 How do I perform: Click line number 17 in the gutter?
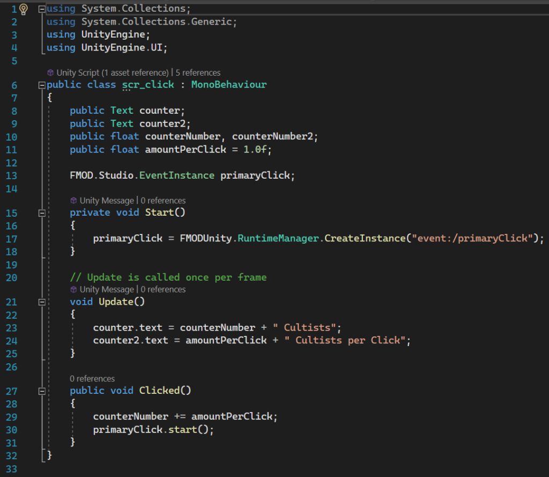12,239
